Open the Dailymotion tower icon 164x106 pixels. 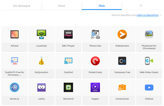pyautogui.click(x=42, y=61)
